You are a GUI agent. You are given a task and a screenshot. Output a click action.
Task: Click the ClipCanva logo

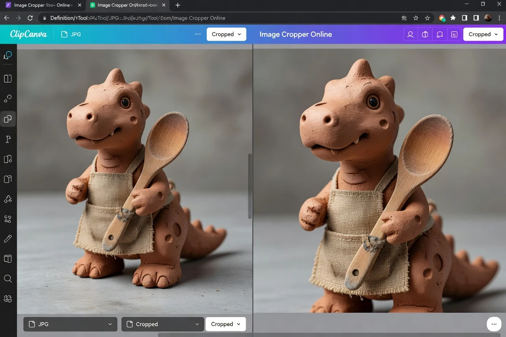click(28, 34)
